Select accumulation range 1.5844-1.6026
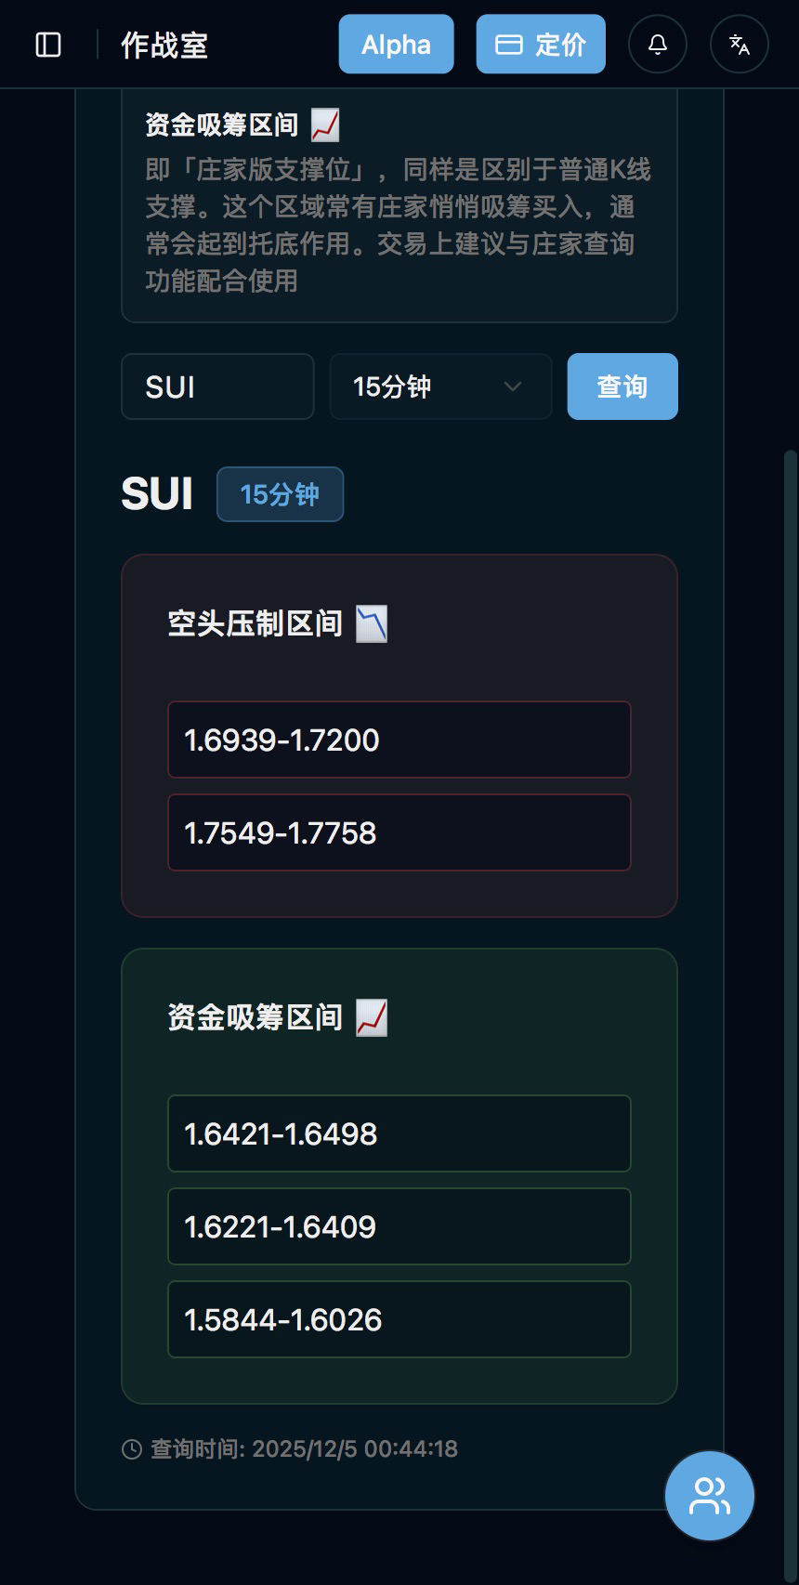 coord(399,1319)
